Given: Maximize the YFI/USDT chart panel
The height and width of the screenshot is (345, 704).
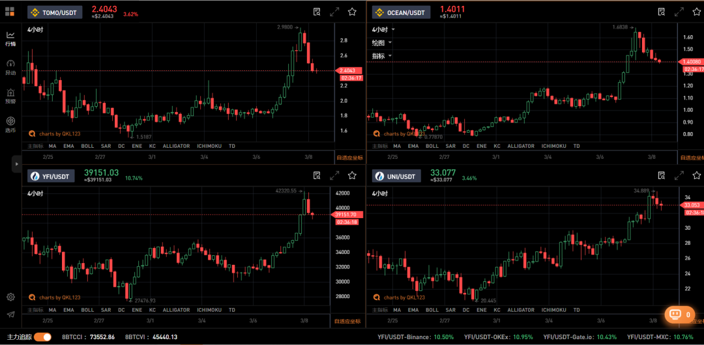Looking at the screenshot, I should [334, 176].
